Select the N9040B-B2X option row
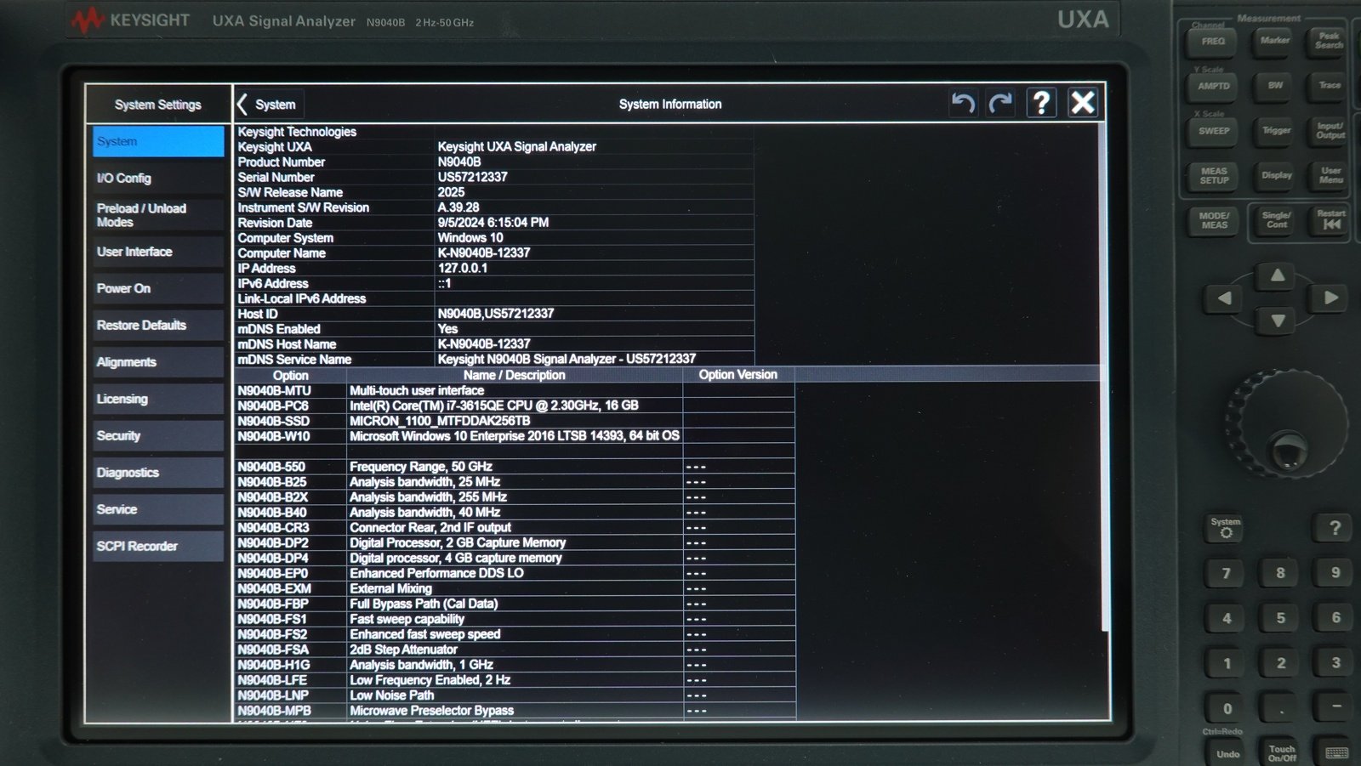 click(515, 497)
